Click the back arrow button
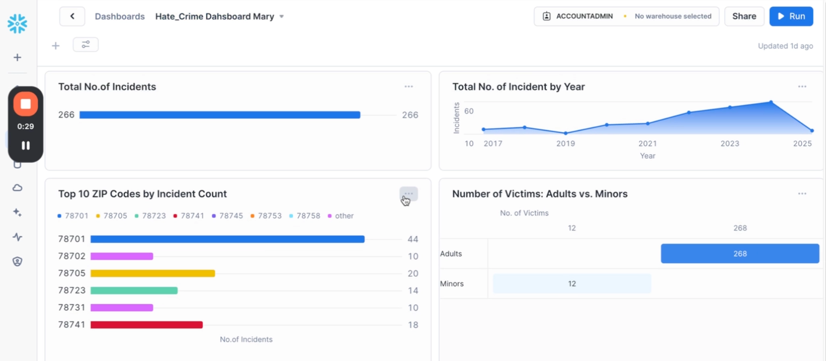The image size is (826, 361). point(72,17)
